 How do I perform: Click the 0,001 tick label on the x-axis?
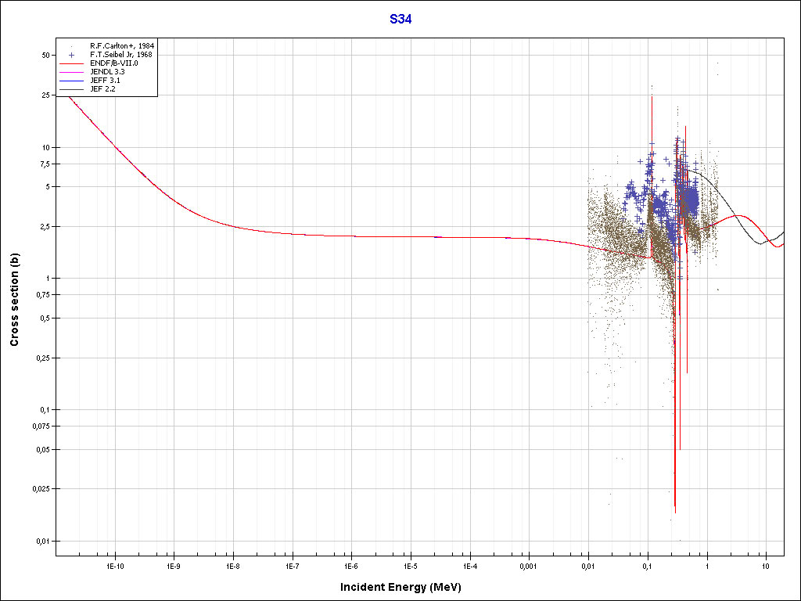pos(528,565)
